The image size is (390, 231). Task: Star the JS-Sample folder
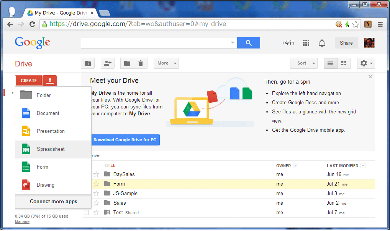click(x=96, y=193)
